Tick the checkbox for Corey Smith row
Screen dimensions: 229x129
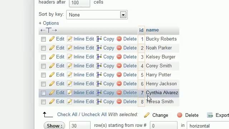click(43, 66)
